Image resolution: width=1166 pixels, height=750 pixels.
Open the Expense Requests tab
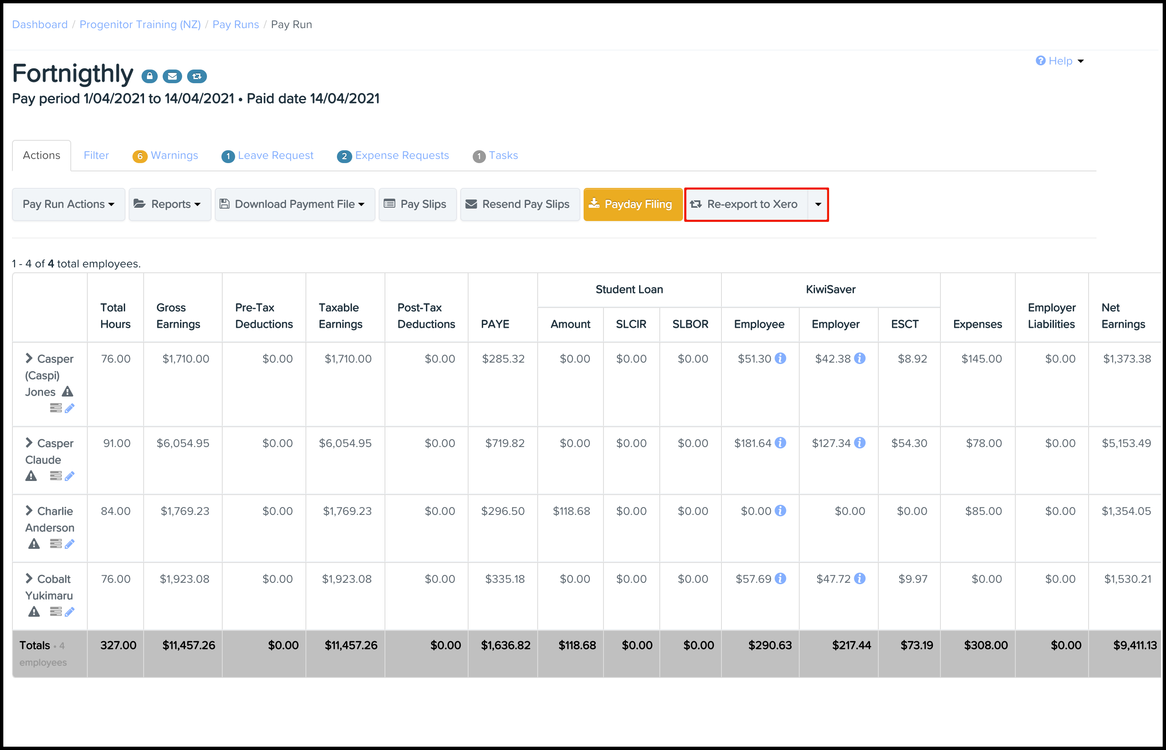pos(393,155)
